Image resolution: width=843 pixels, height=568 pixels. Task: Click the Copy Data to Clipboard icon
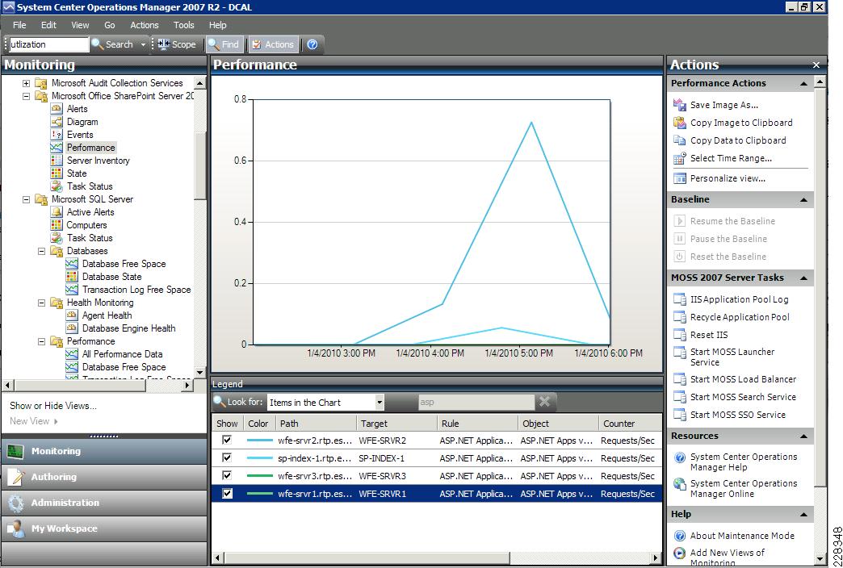680,140
